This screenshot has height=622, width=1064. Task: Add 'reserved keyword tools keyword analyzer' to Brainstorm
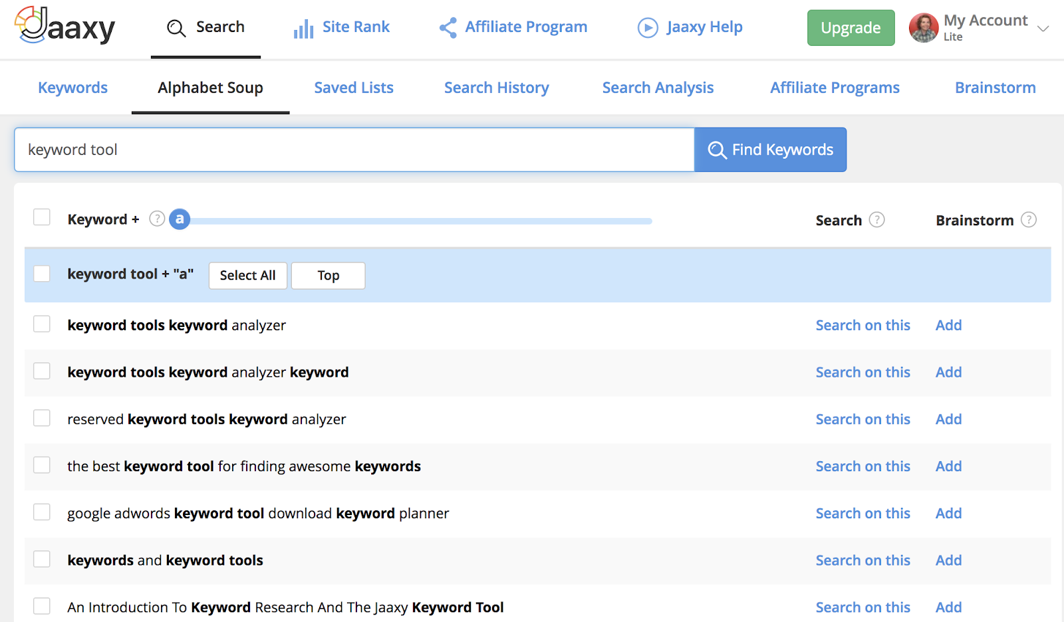pos(948,419)
